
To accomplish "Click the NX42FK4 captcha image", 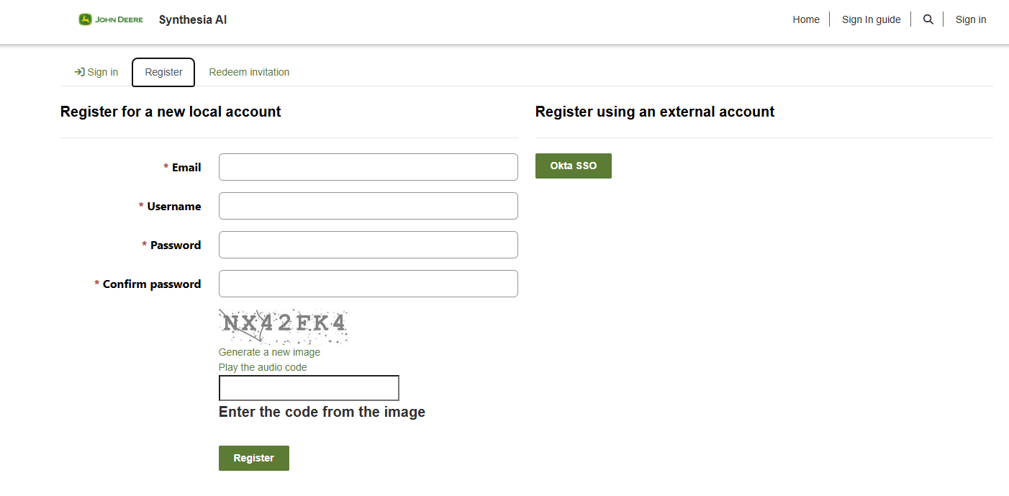I will click(x=284, y=326).
